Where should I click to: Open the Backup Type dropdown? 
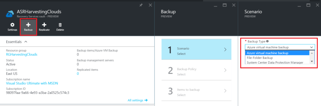point(280,47)
